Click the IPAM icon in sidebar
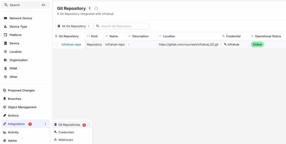The width and height of the screenshot is (286, 144). pyautogui.click(x=6, y=68)
